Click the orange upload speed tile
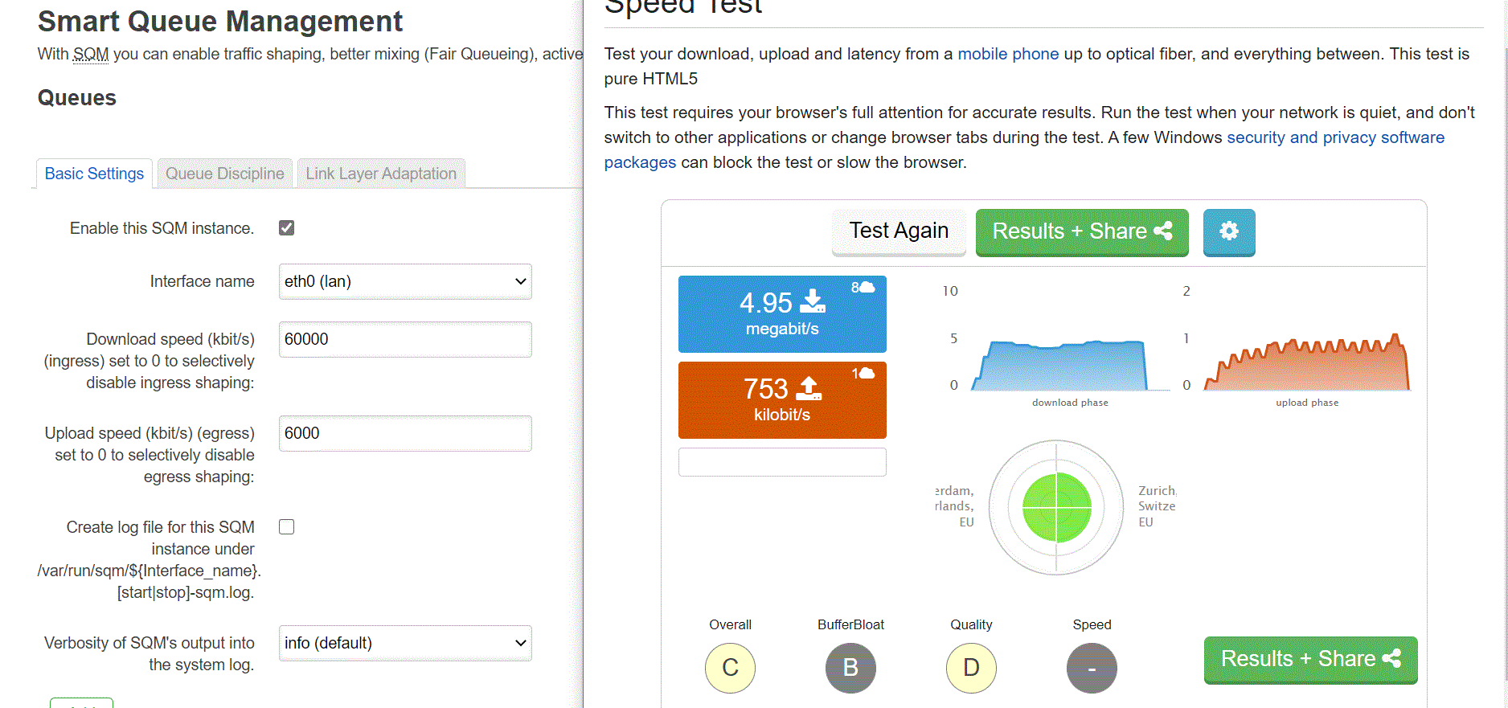This screenshot has height=708, width=1508. pos(782,400)
